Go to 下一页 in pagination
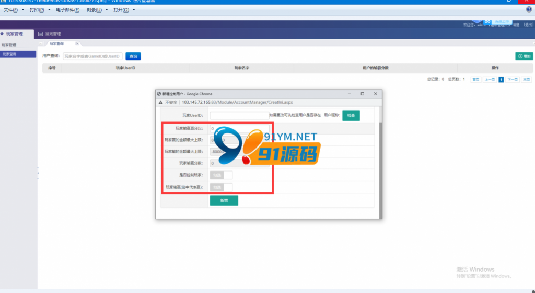The width and height of the screenshot is (535, 293). 513,79
